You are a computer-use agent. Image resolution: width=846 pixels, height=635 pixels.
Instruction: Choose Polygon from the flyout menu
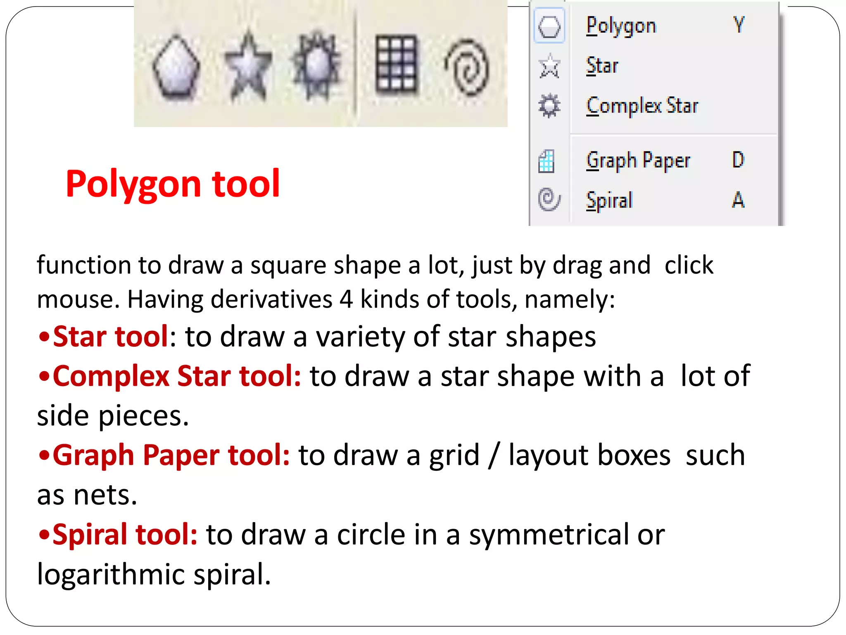point(621,26)
